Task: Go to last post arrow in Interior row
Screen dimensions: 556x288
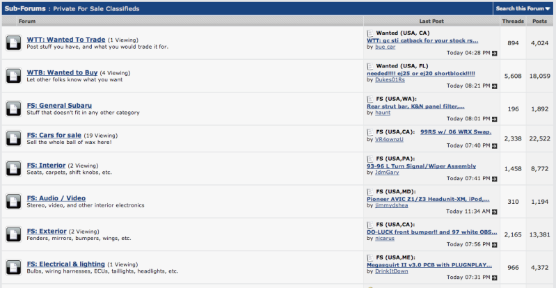Action: (x=495, y=178)
